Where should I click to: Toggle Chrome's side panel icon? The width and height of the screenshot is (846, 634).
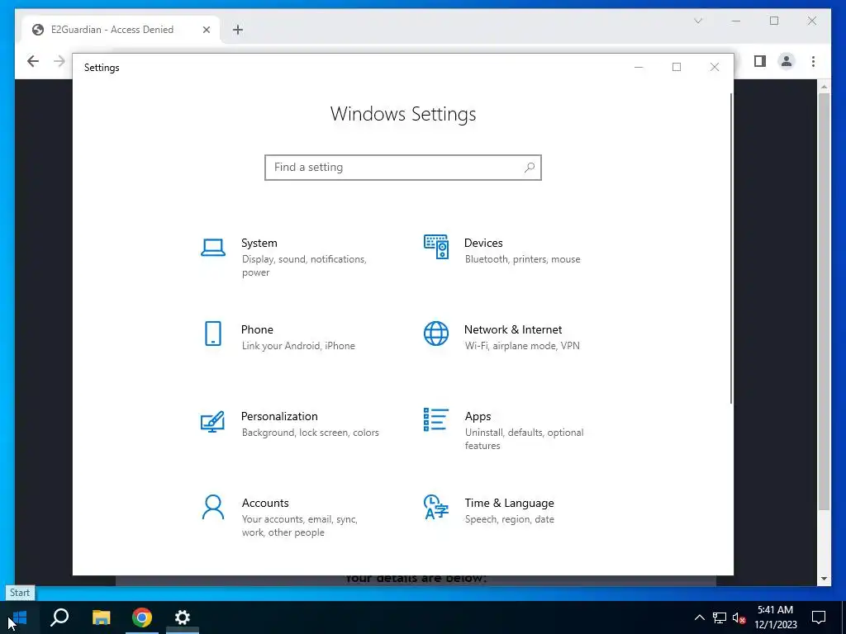click(x=760, y=61)
